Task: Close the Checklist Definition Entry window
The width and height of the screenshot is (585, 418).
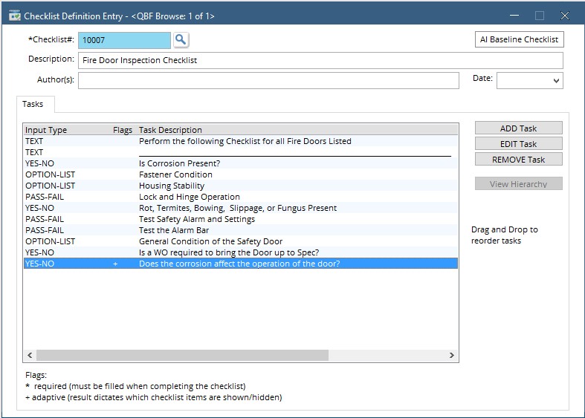Action: tap(564, 16)
